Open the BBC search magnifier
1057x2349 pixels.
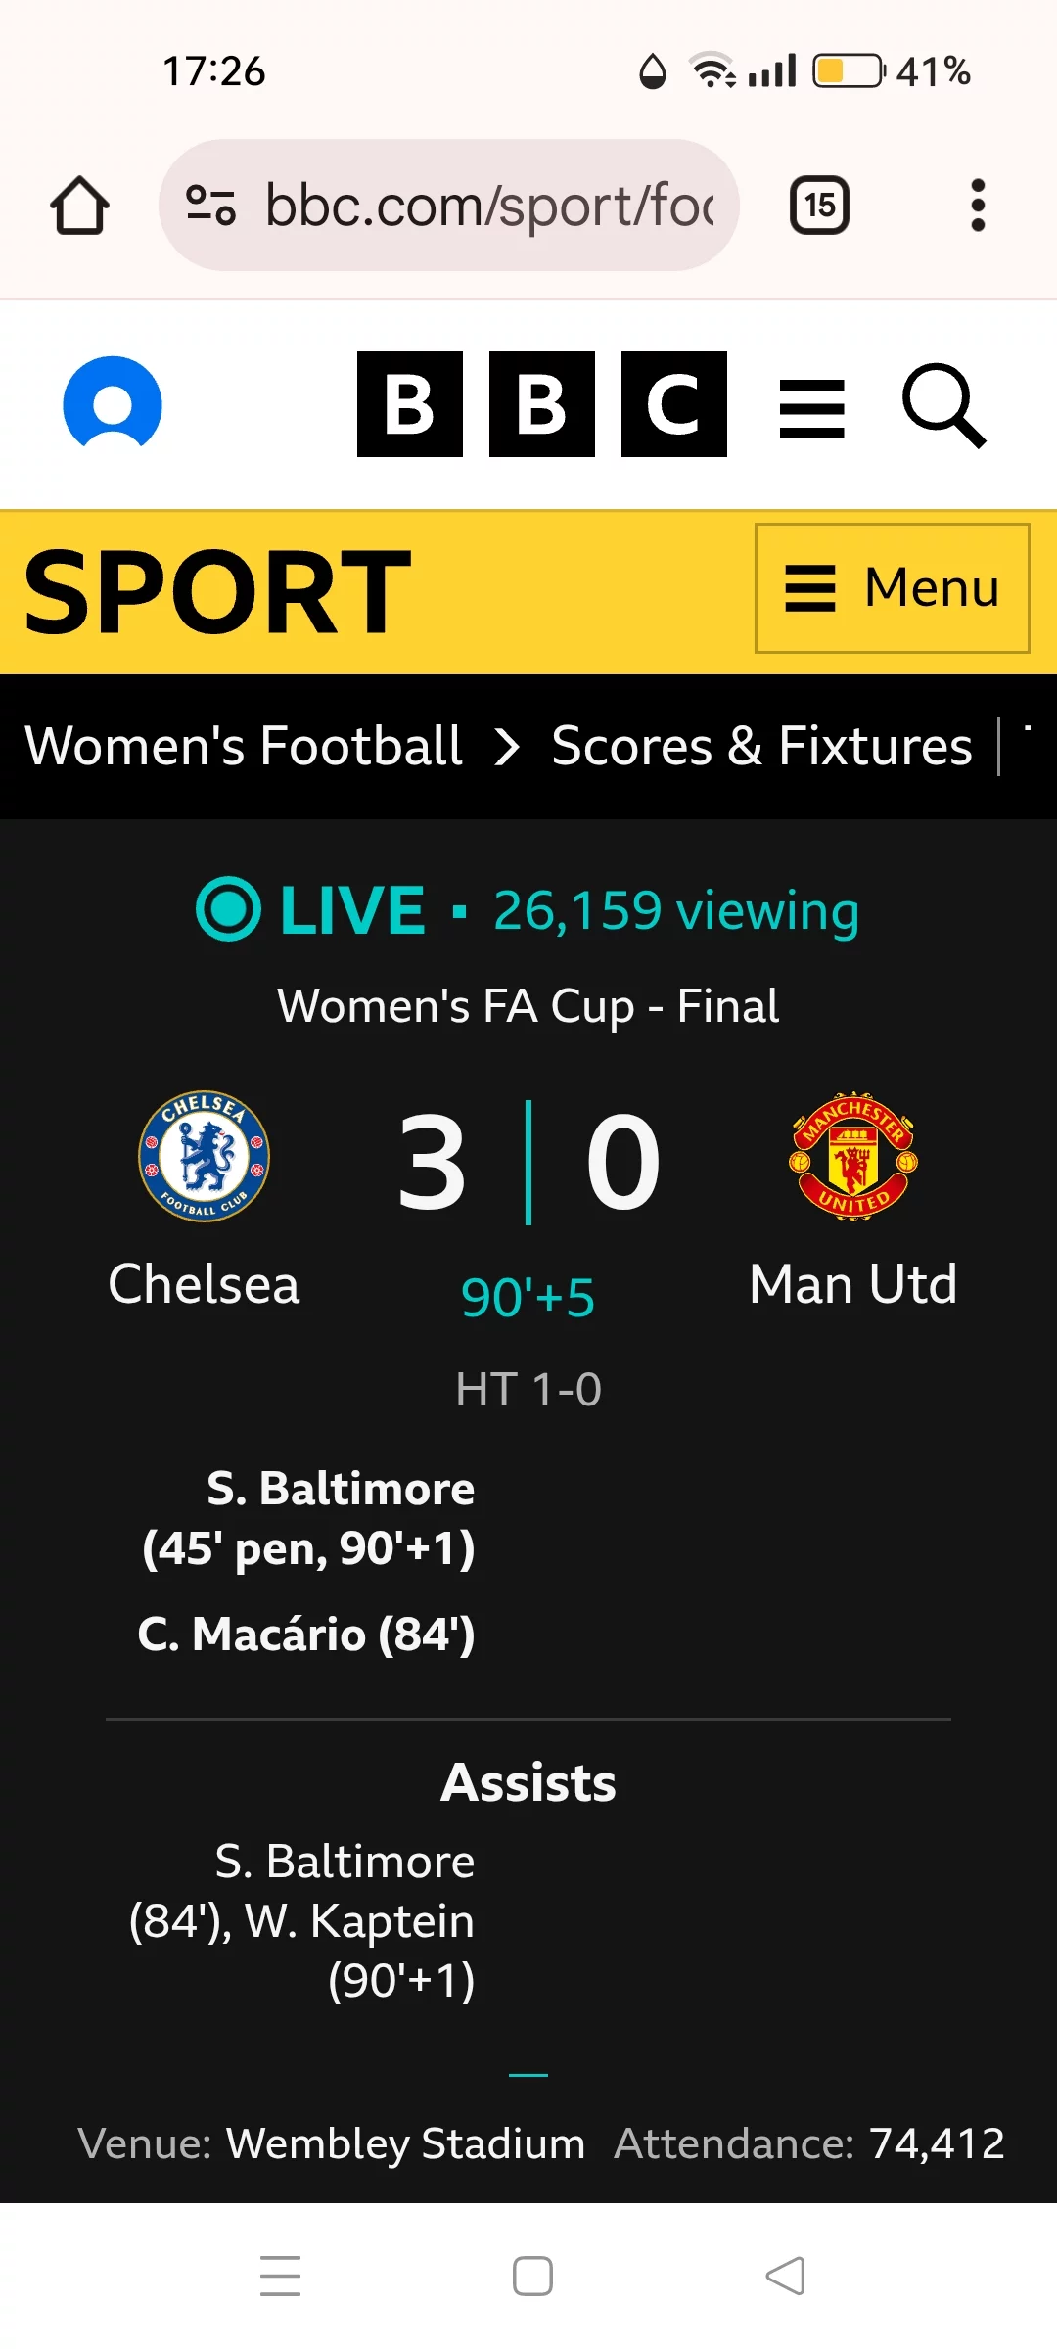click(943, 406)
